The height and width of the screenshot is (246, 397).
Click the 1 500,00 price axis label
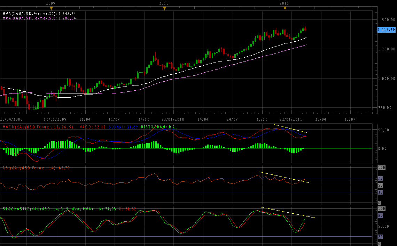click(x=387, y=20)
